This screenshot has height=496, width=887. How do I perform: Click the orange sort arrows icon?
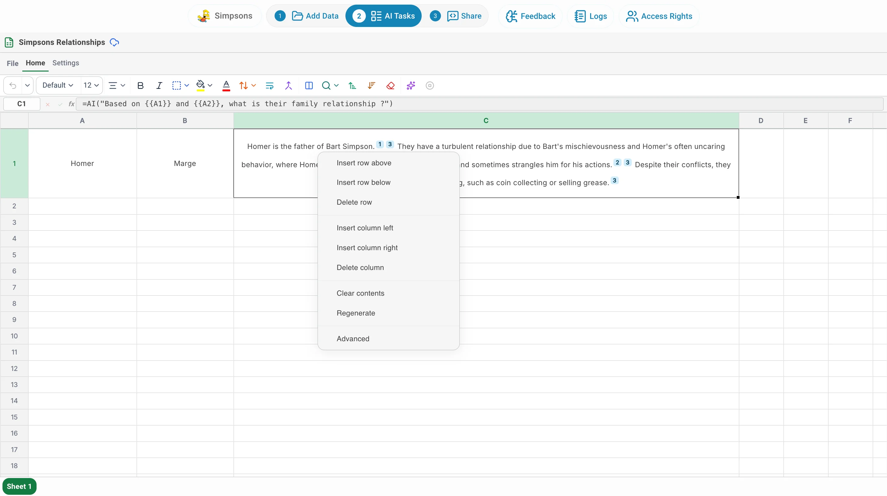(244, 85)
